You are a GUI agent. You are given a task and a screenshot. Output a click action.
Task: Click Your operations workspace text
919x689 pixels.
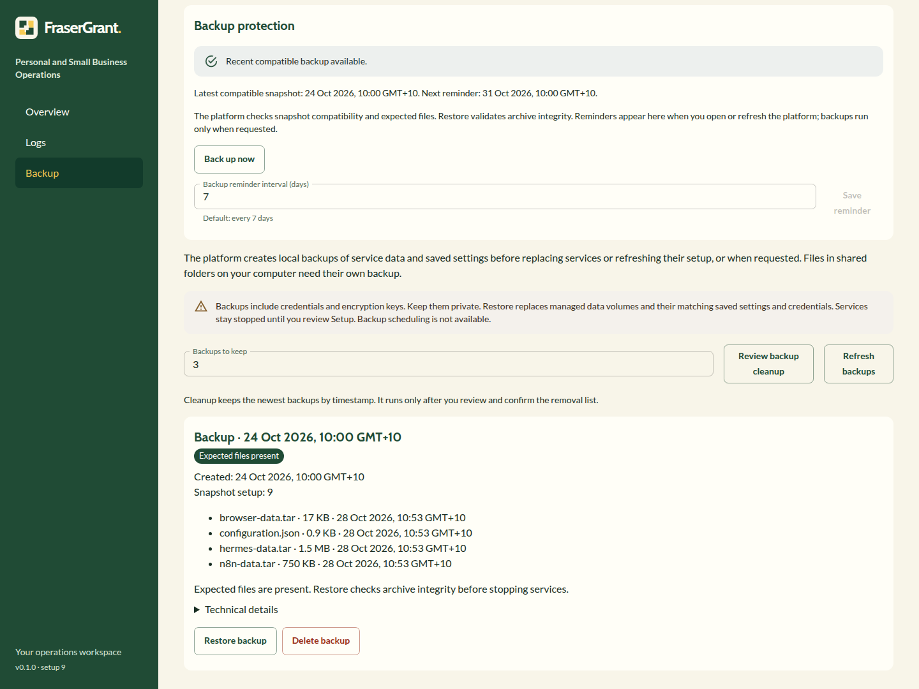pos(68,652)
